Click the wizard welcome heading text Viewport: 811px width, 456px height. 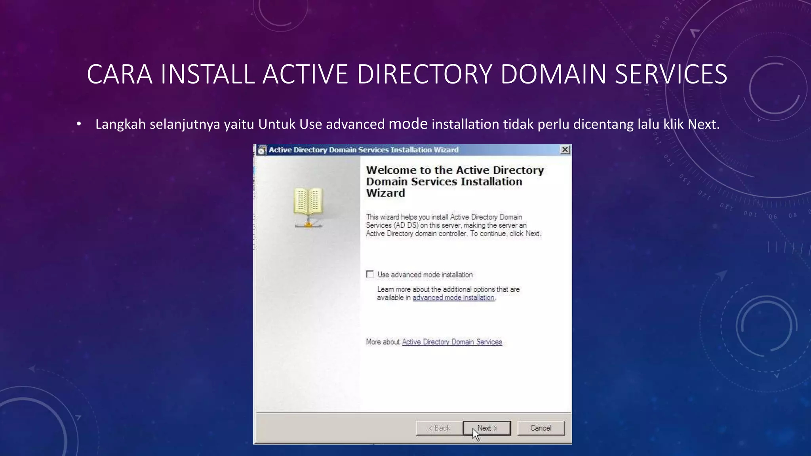point(455,181)
